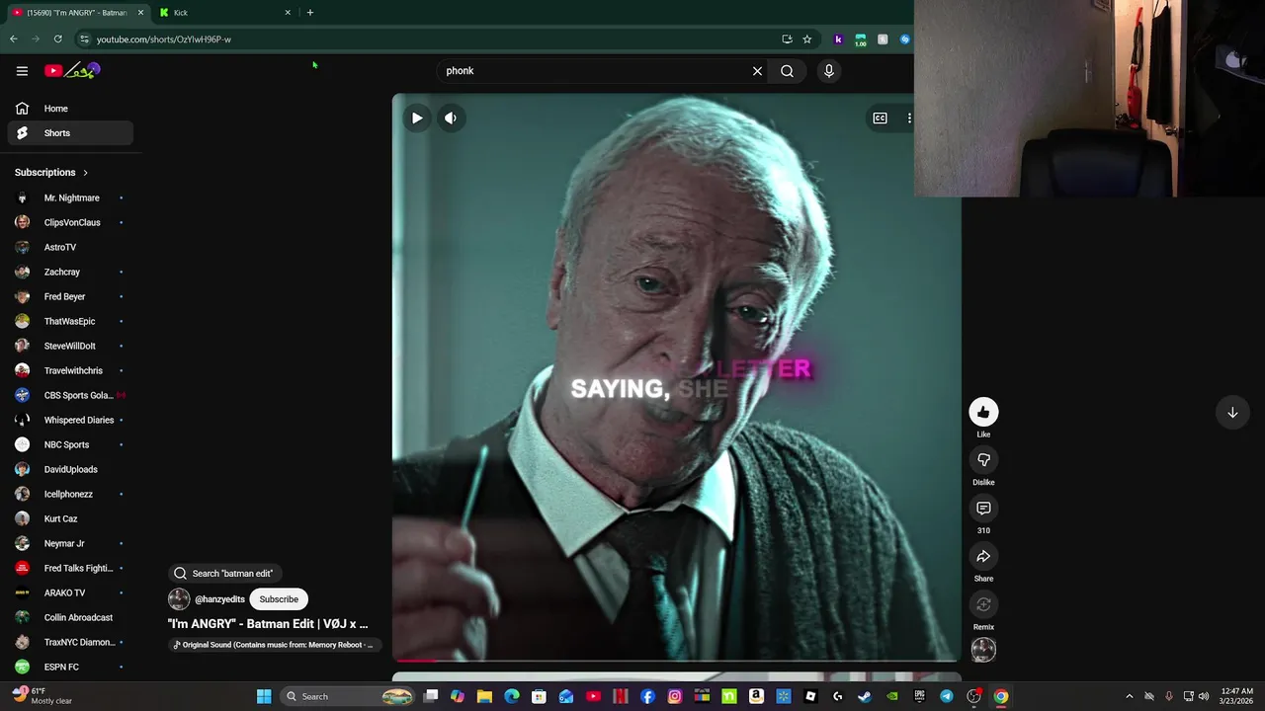Bookmark this page with the star
The width and height of the screenshot is (1265, 711).
tap(807, 39)
